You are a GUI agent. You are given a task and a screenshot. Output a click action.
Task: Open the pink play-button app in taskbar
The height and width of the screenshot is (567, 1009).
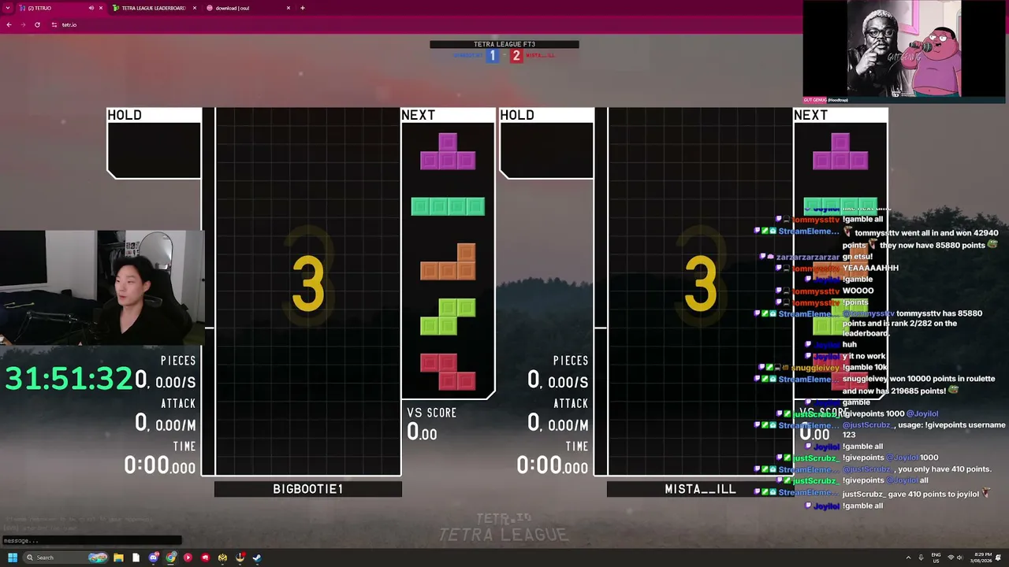pos(188,558)
